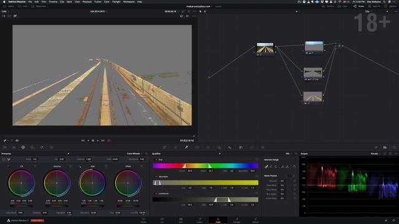
Task: Open the Color Match palette
Action: [14, 147]
